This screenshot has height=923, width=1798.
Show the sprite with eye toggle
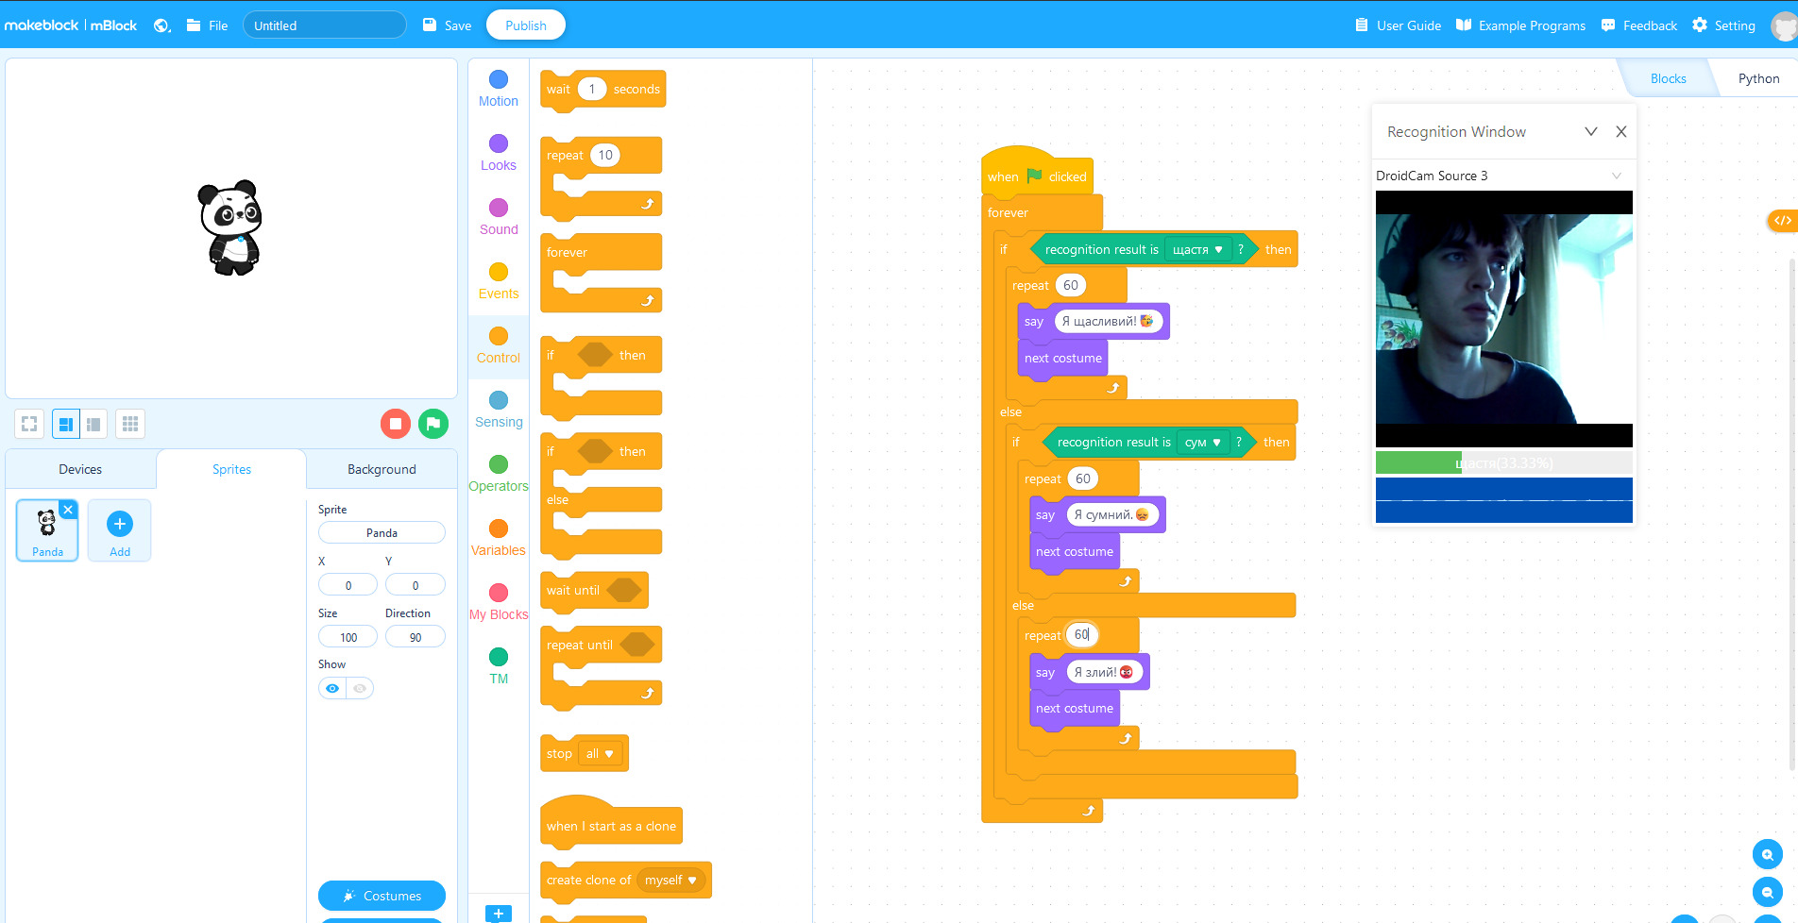click(x=332, y=688)
